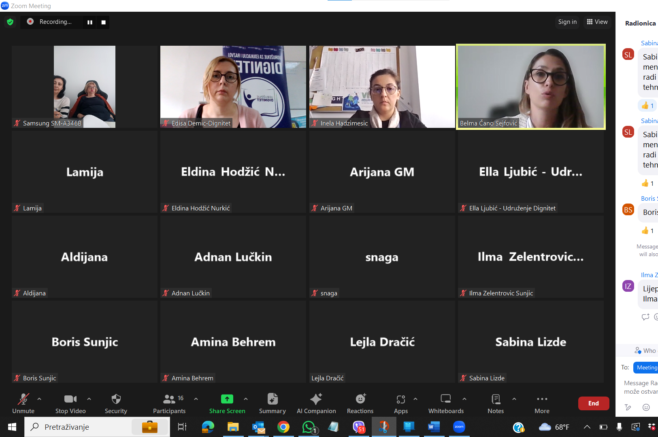
Task: Unmute the microphone
Action: [x=23, y=403]
